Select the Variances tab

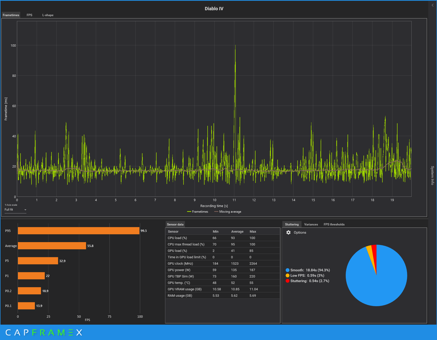click(x=311, y=224)
